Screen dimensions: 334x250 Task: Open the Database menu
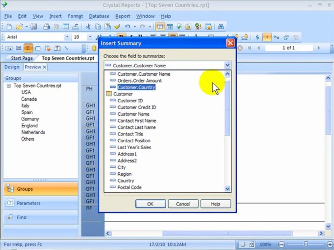[99, 16]
